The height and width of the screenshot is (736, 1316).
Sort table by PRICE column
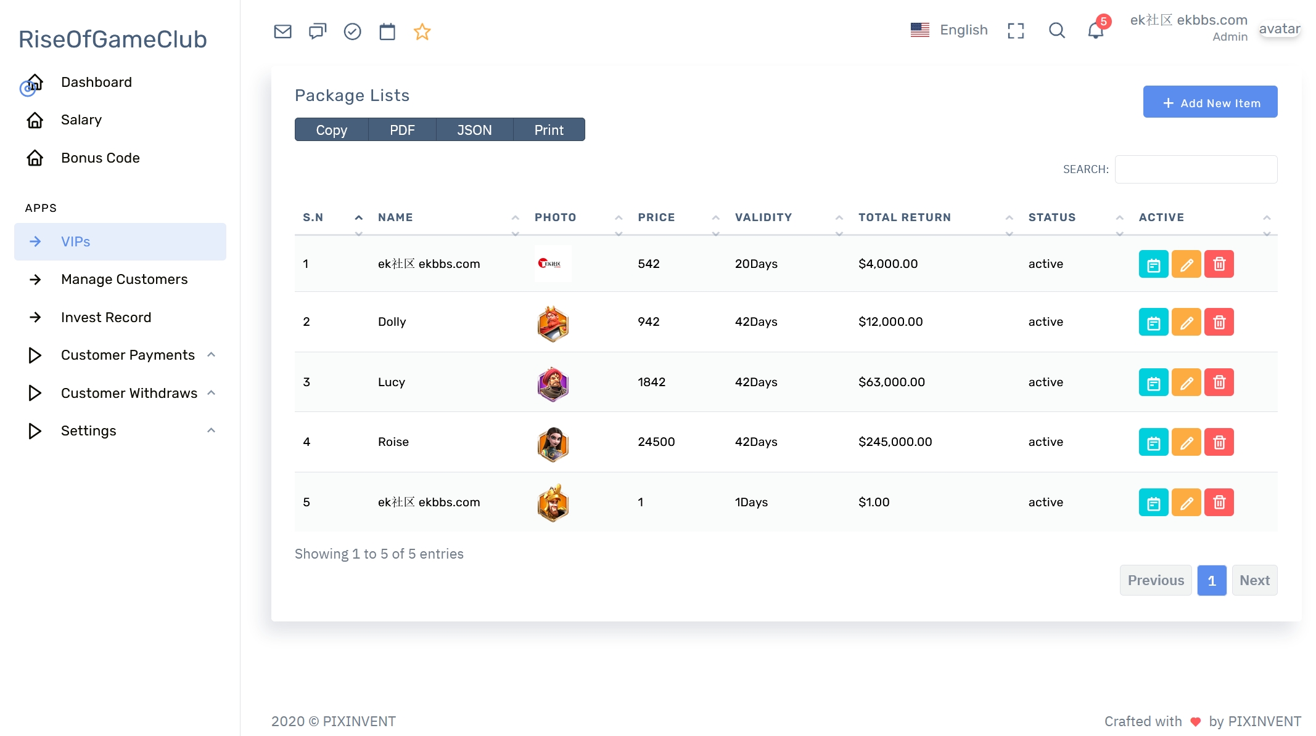pyautogui.click(x=678, y=218)
